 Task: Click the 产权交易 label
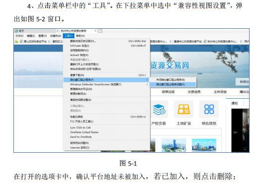158,124
